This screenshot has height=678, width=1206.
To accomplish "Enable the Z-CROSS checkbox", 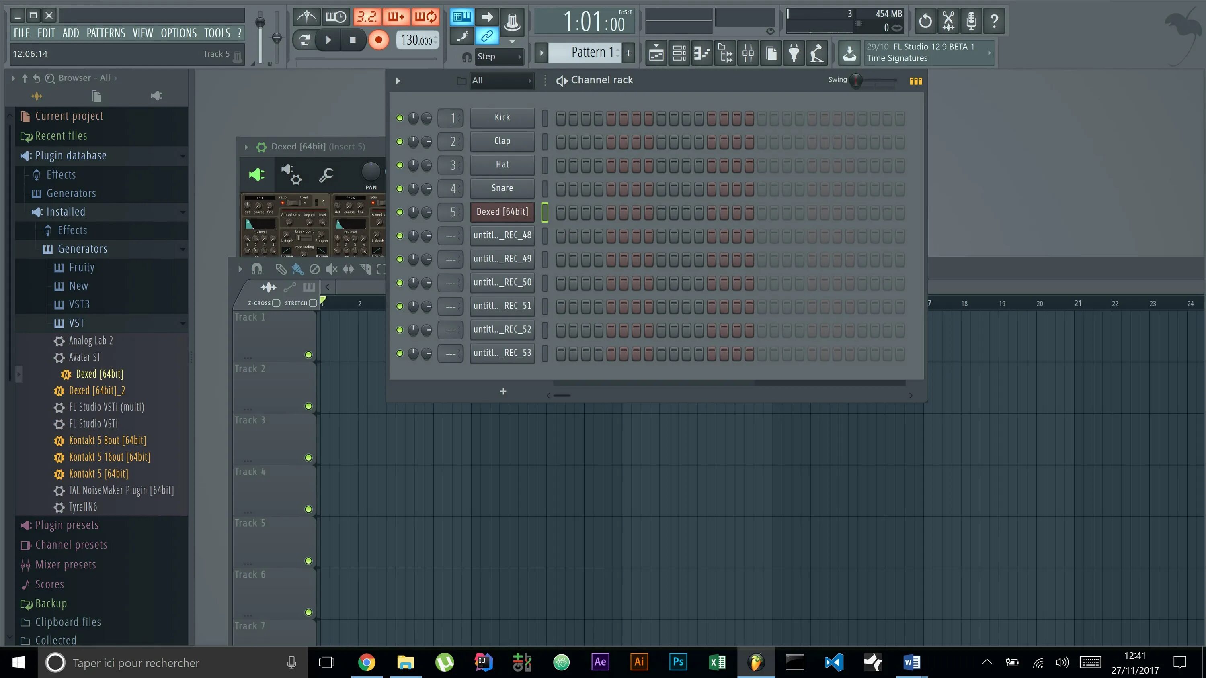I will [276, 303].
